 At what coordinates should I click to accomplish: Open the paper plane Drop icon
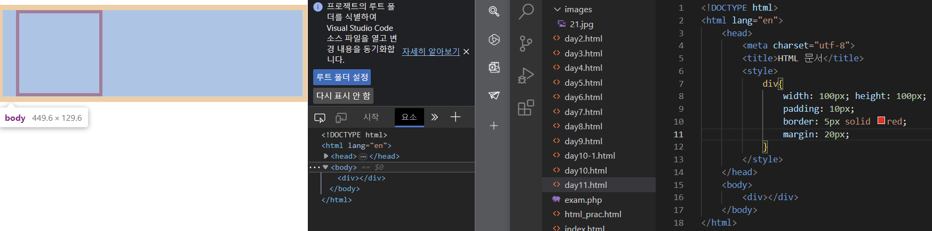coord(494,95)
